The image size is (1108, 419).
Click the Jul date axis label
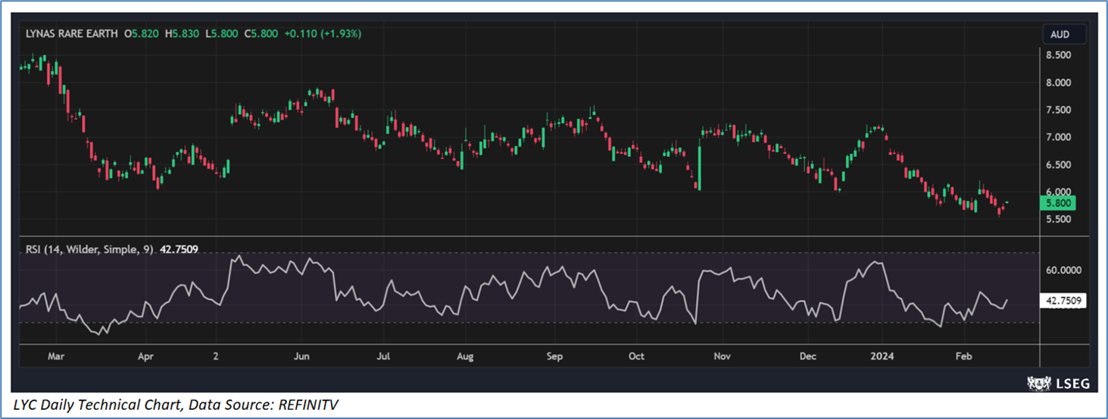[x=384, y=356]
